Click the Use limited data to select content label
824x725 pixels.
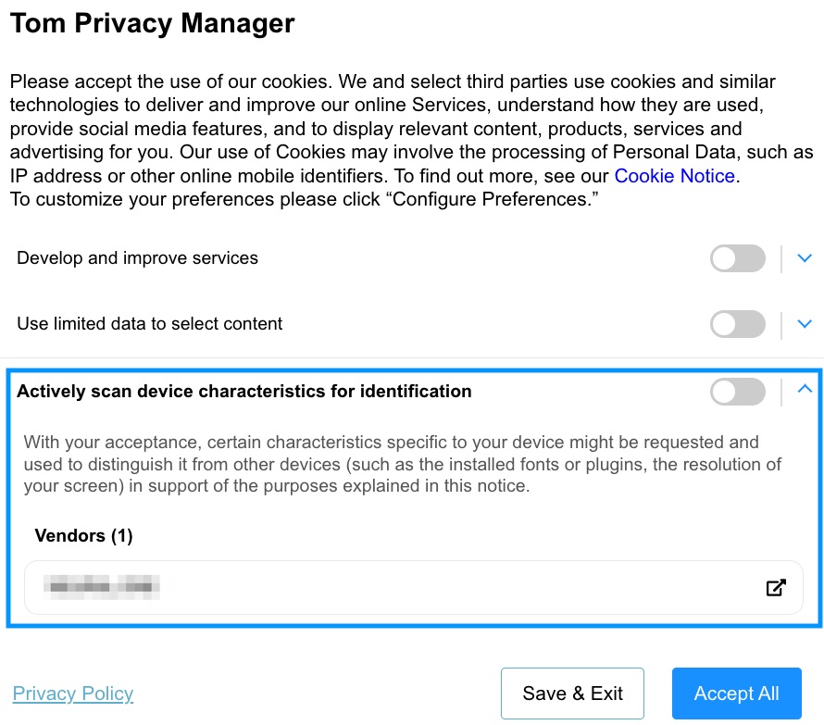150,324
